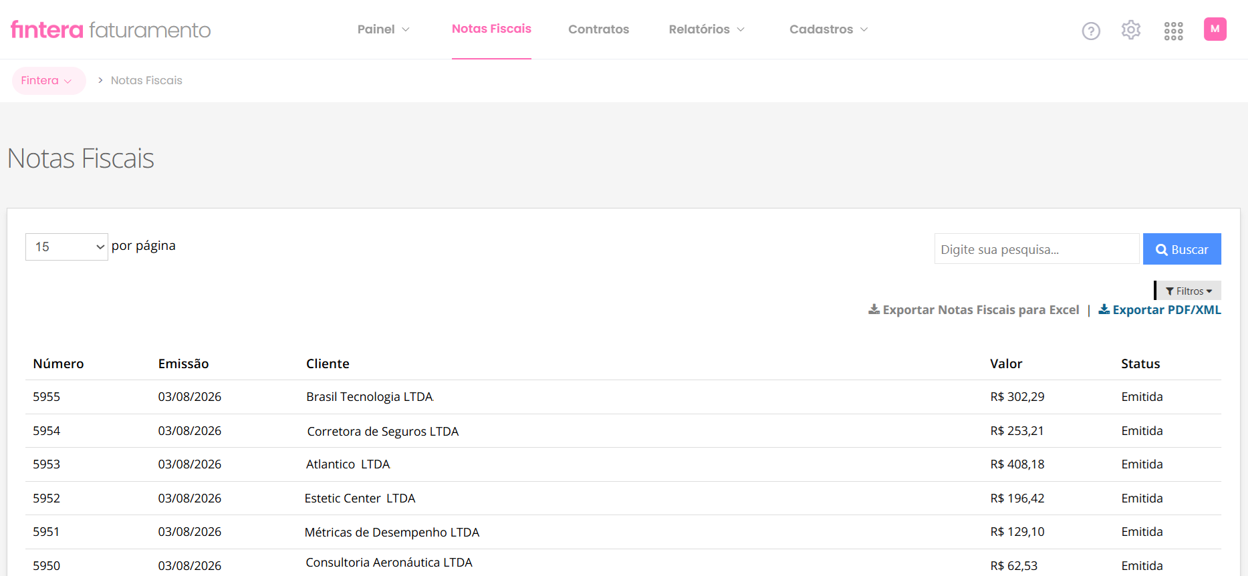Click value R$ 129,10

(x=1017, y=532)
